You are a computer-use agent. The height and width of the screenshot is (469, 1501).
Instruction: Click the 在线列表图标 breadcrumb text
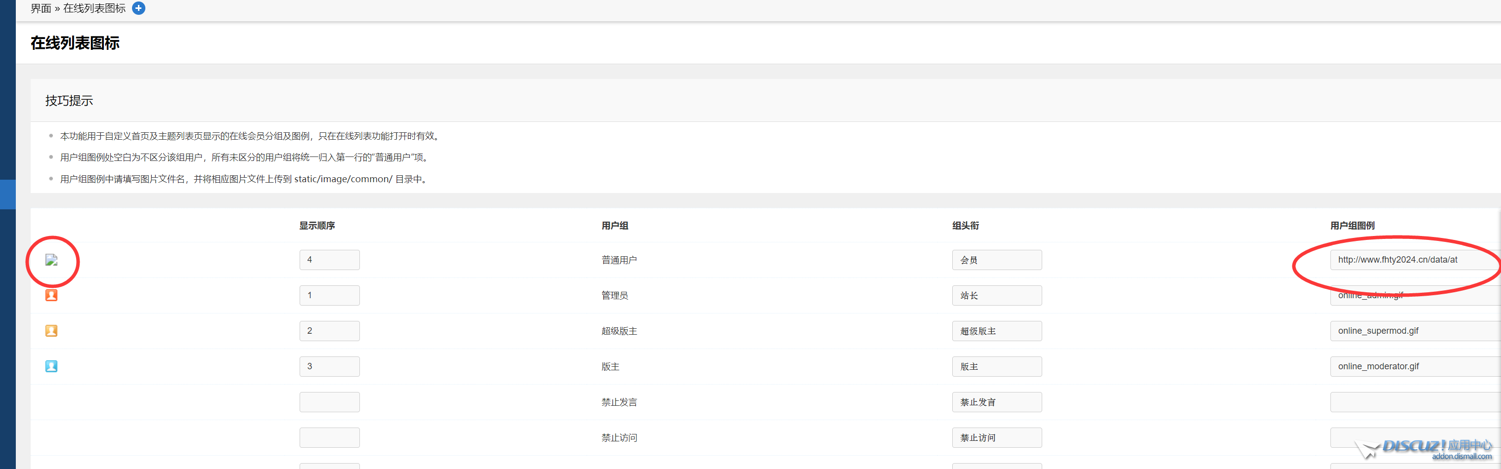(x=94, y=8)
